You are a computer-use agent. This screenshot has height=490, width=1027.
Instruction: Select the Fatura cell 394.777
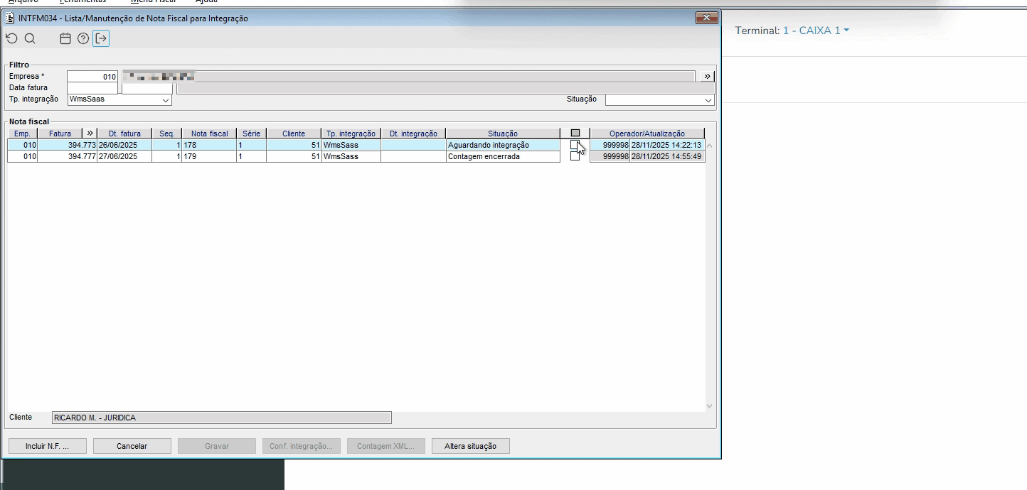coord(67,156)
